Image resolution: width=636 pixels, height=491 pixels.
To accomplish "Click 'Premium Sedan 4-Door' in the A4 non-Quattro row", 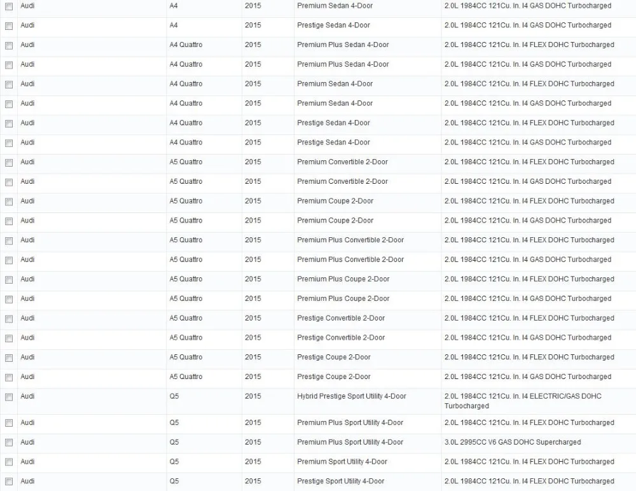I will (335, 6).
